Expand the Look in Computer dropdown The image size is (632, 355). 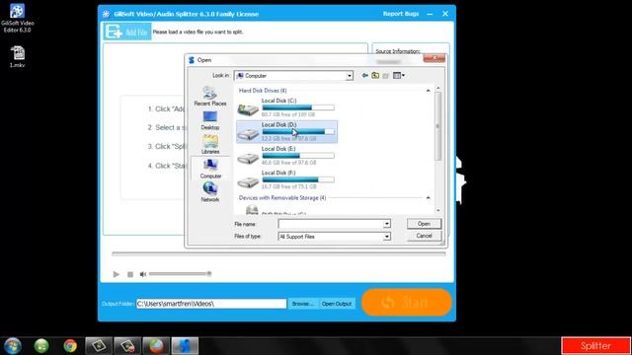pos(350,76)
